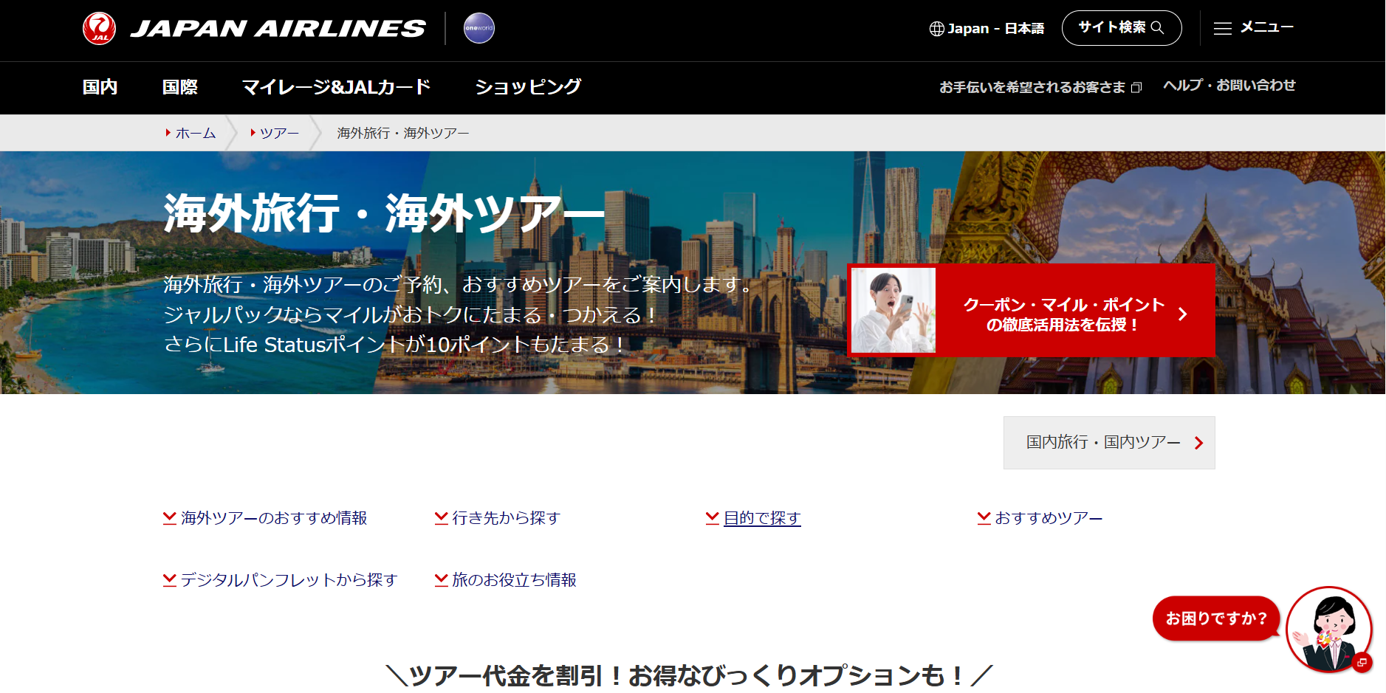
Task: Open the 国内旅行・国内ツアー button
Action: [1108, 443]
